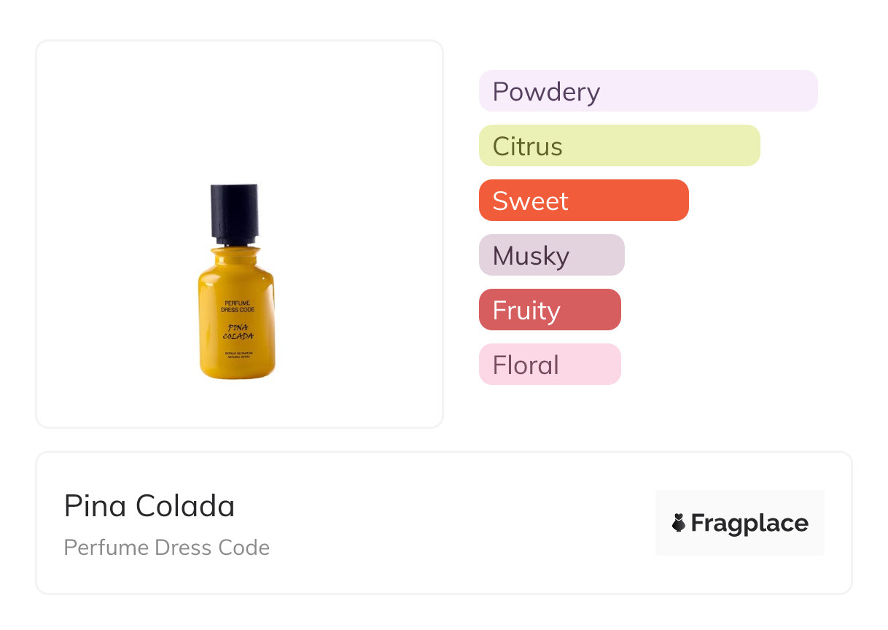Click the yellow neck collar of the bottle
Image resolution: width=888 pixels, height=630 pixels.
point(236,254)
